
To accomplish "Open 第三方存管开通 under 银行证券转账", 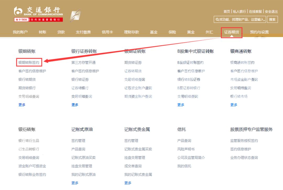I will [83, 62].
